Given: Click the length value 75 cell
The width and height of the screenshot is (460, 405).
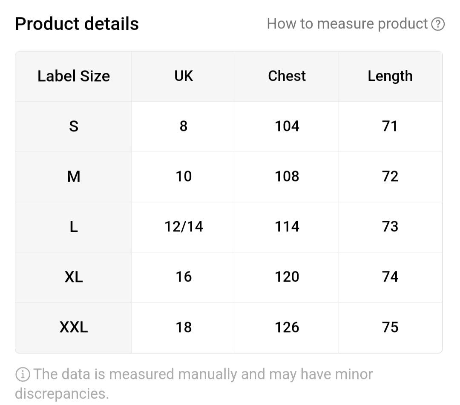Looking at the screenshot, I should click(390, 327).
